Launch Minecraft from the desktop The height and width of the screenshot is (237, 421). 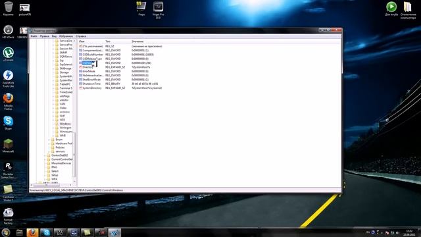[8, 145]
